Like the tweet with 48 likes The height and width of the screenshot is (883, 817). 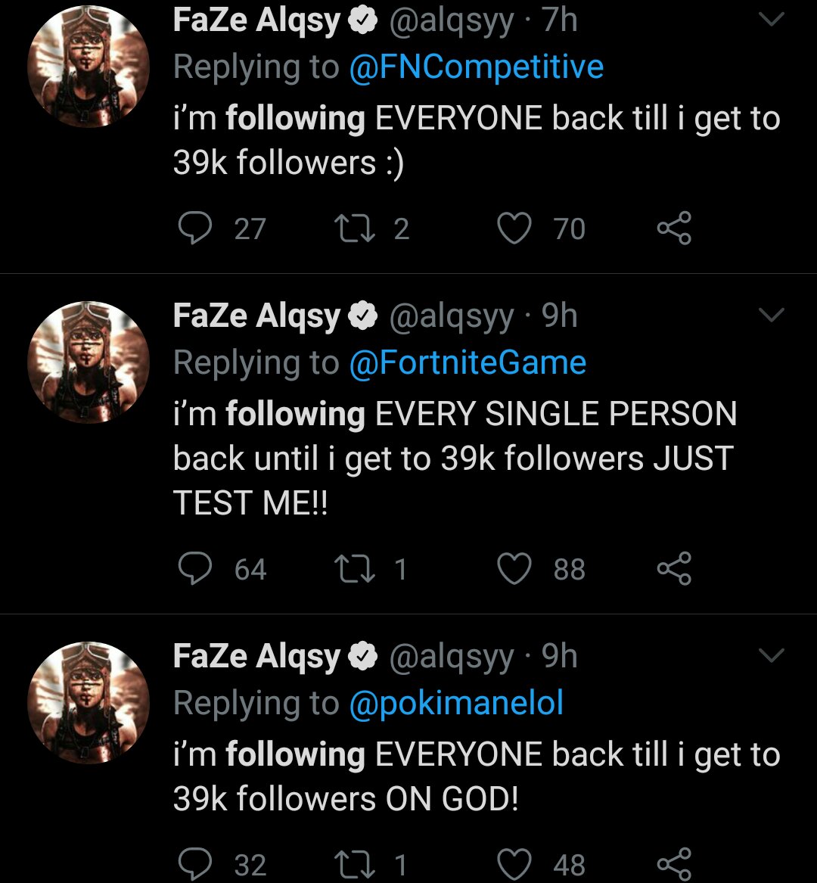coord(514,864)
